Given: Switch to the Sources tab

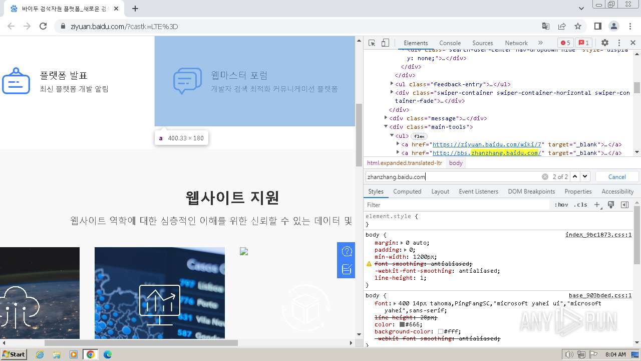Looking at the screenshot, I should point(482,43).
